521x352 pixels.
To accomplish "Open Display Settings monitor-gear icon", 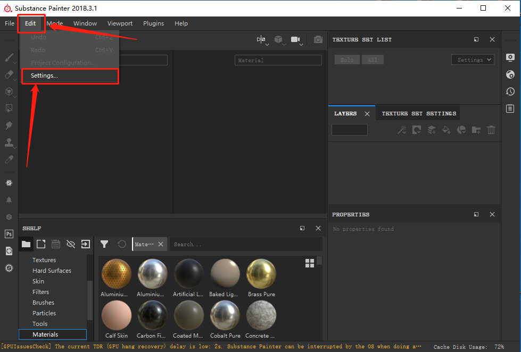I will [x=510, y=57].
